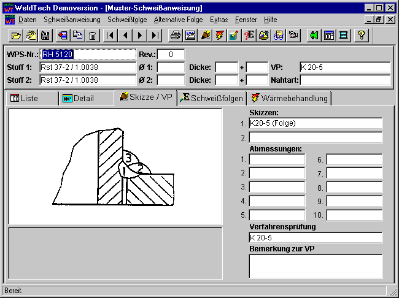Image resolution: width=399 pixels, height=298 pixels.
Task: Click the question mark help icon
Action: 362,35
